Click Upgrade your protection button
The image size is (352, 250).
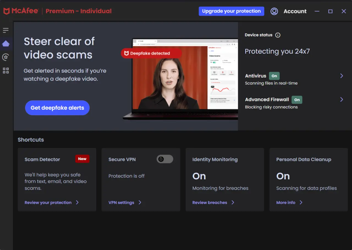[232, 11]
